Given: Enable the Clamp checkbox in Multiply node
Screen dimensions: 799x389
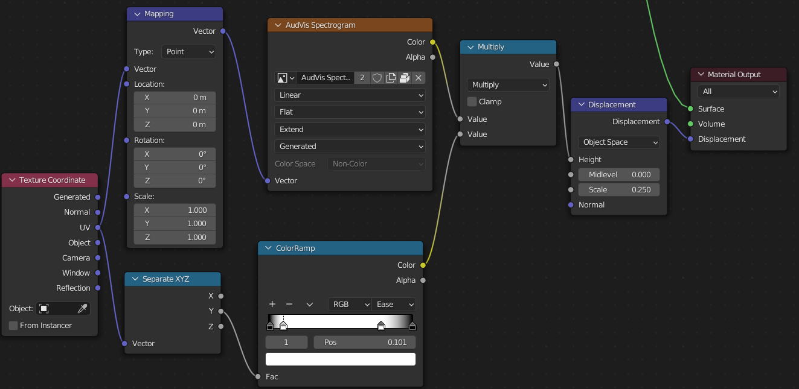Looking at the screenshot, I should coord(472,102).
